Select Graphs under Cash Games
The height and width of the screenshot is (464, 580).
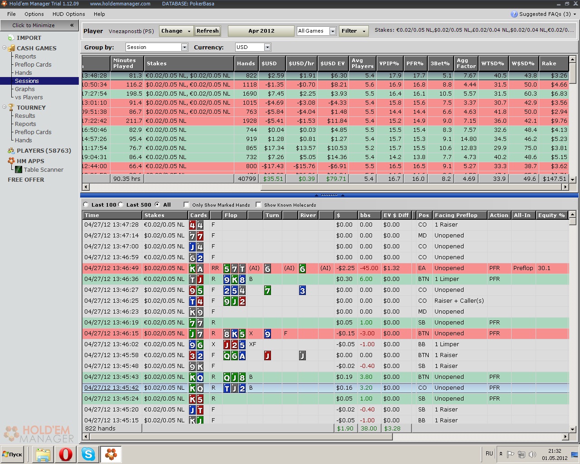[24, 89]
